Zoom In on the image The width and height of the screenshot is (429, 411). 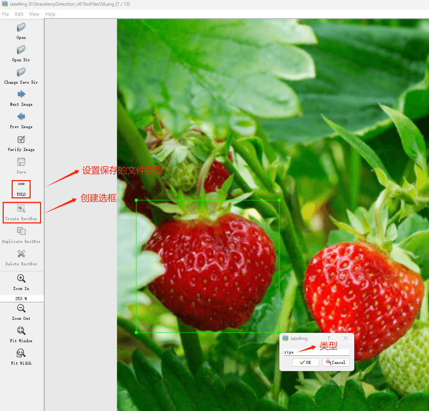(x=21, y=279)
